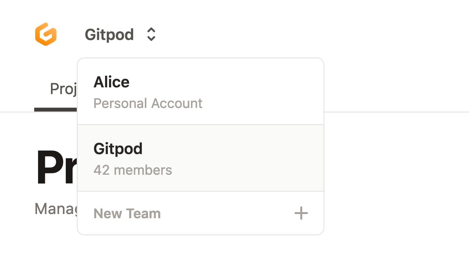This screenshot has width=469, height=274.
Task: Click the partially visible "Pr" page heading
Action: 56,167
